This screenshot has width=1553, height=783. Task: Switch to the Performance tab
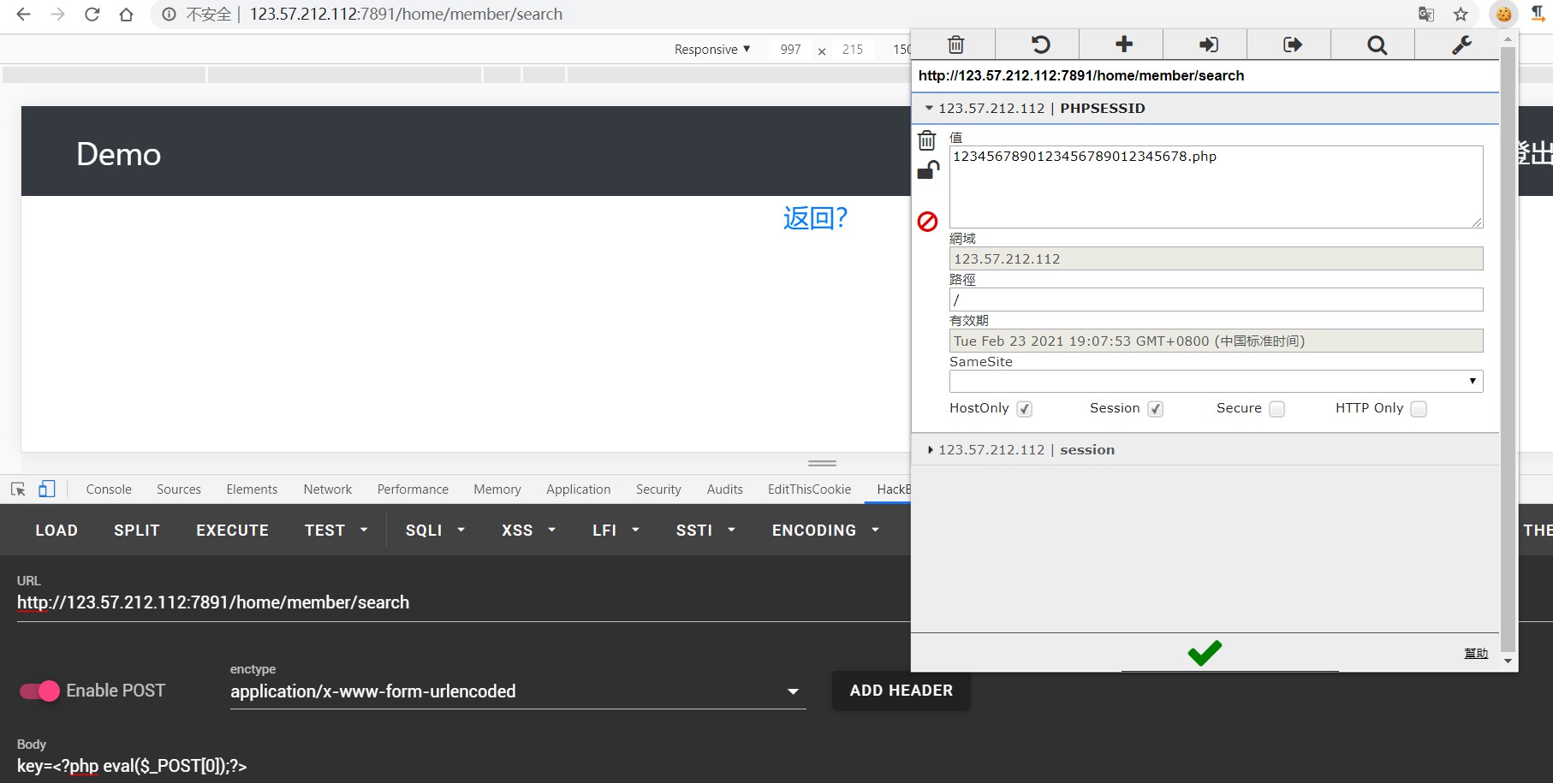tap(413, 489)
